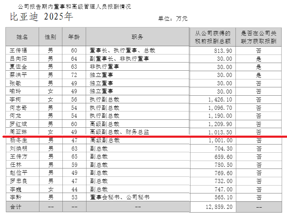The width and height of the screenshot is (287, 218).
Task: Click the heading 公司报告期内董事和高级管理人员报酬情况
Action: (x=74, y=7)
